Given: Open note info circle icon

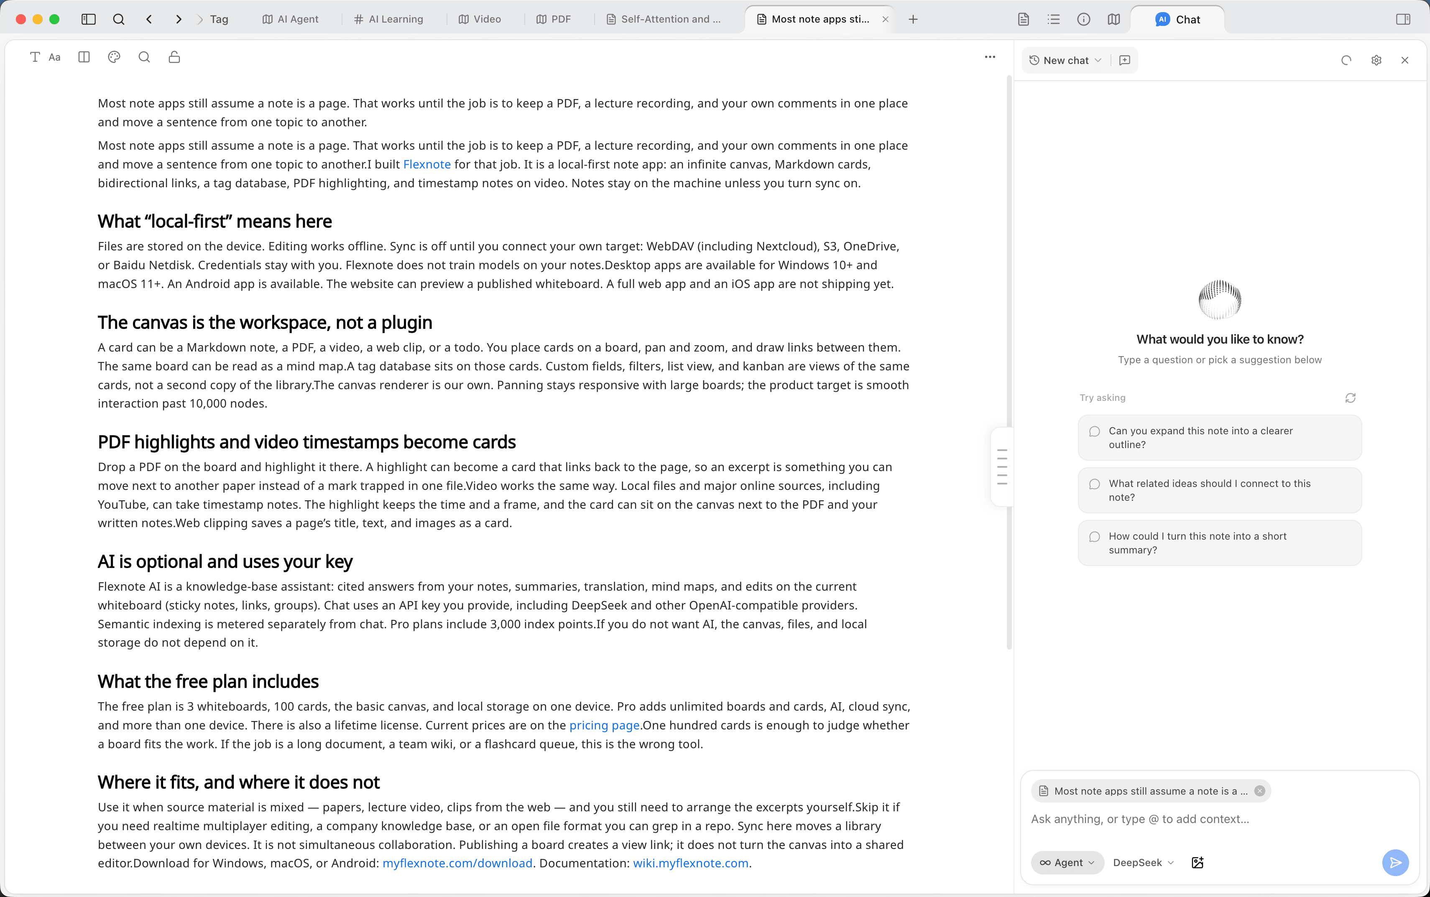Looking at the screenshot, I should point(1083,19).
